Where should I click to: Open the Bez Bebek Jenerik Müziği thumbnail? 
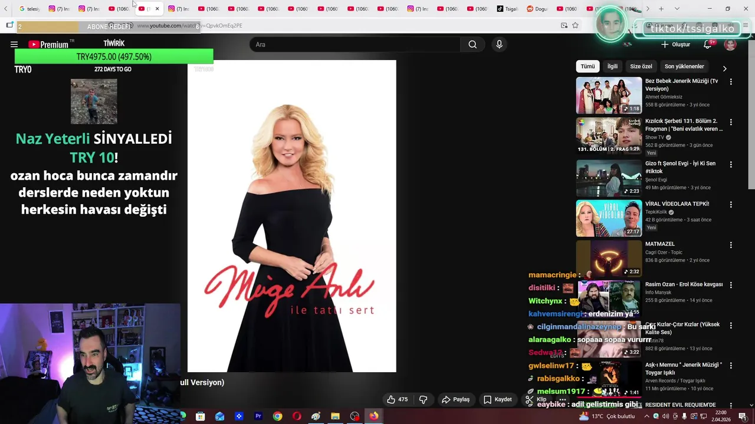click(x=609, y=95)
